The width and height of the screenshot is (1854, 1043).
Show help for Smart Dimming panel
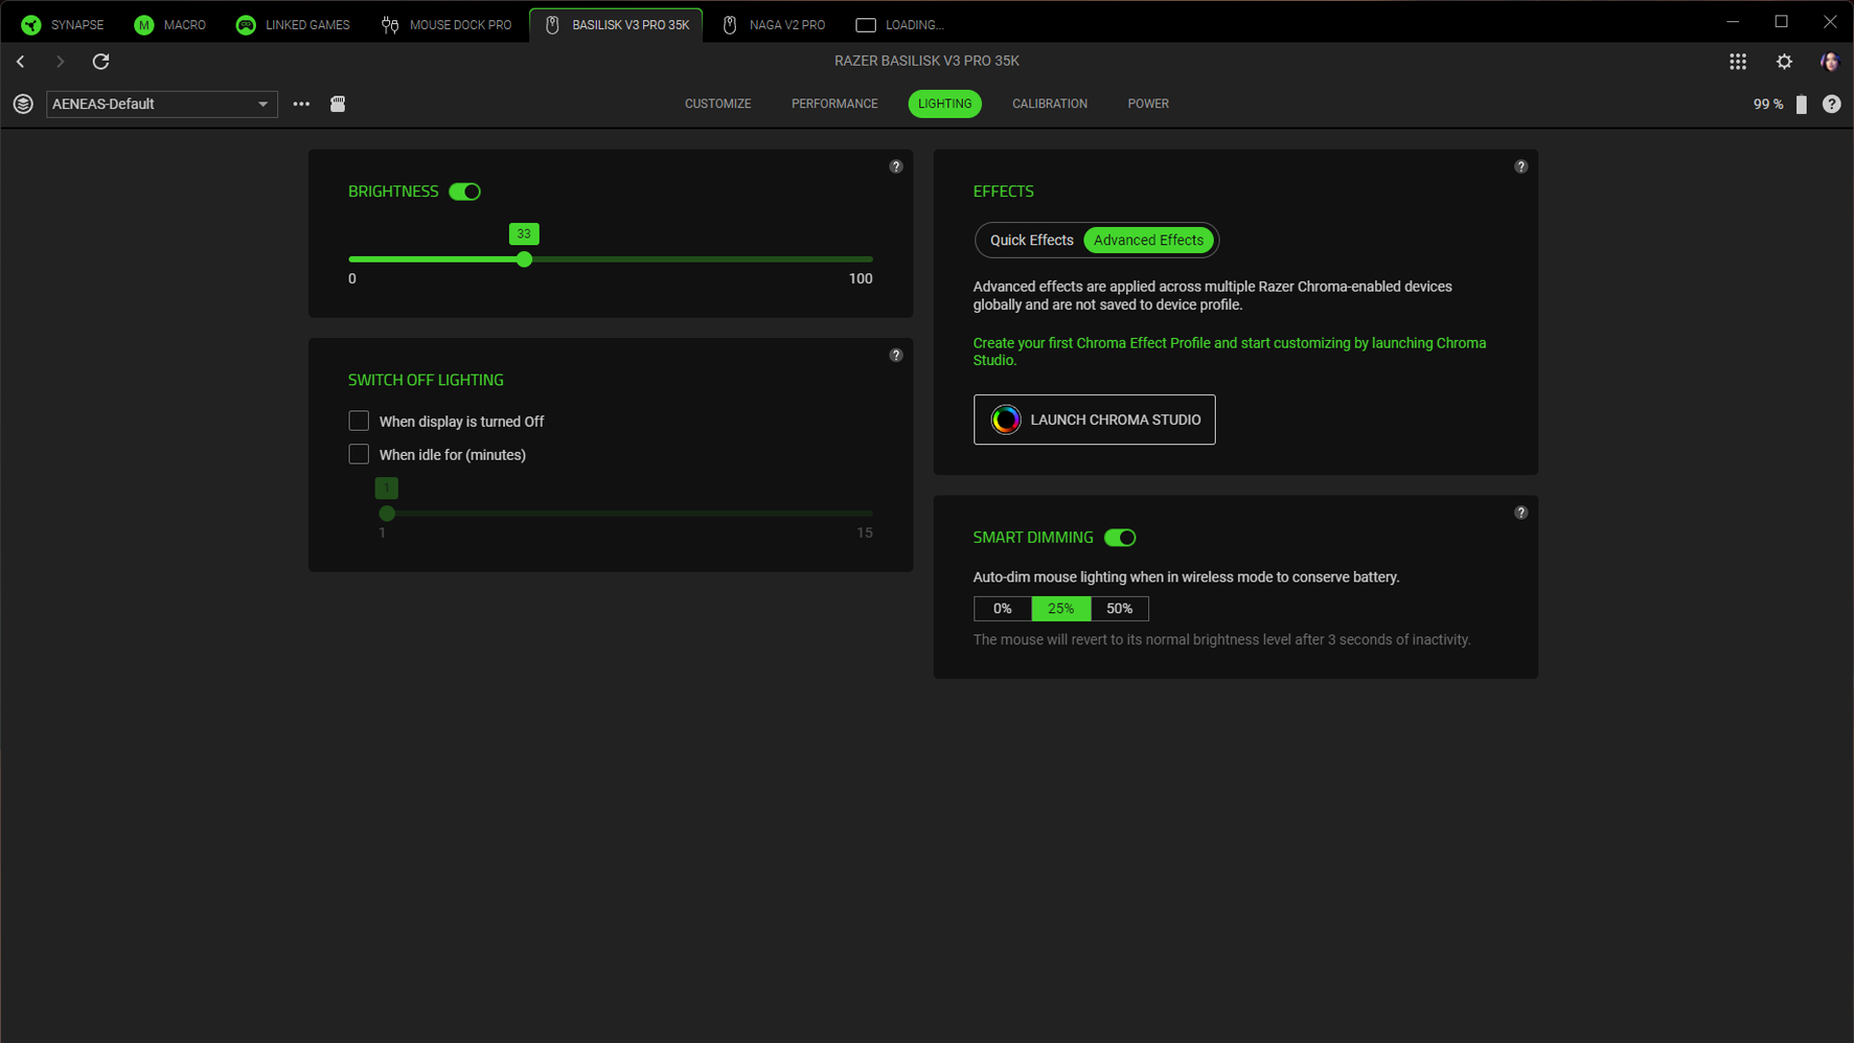coord(1521,513)
